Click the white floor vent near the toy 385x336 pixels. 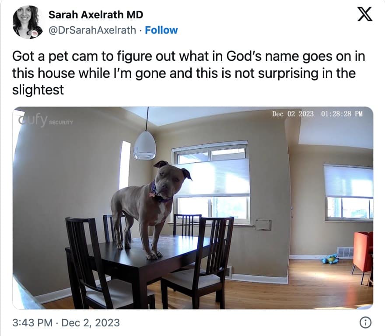[x=345, y=252]
